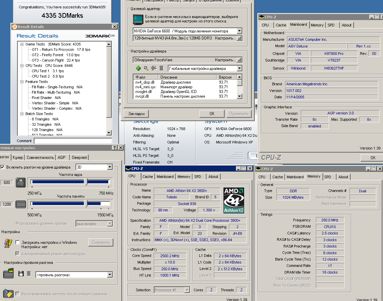
Task: Click the orange Result Details title bar icon
Action: tap(15, 27)
